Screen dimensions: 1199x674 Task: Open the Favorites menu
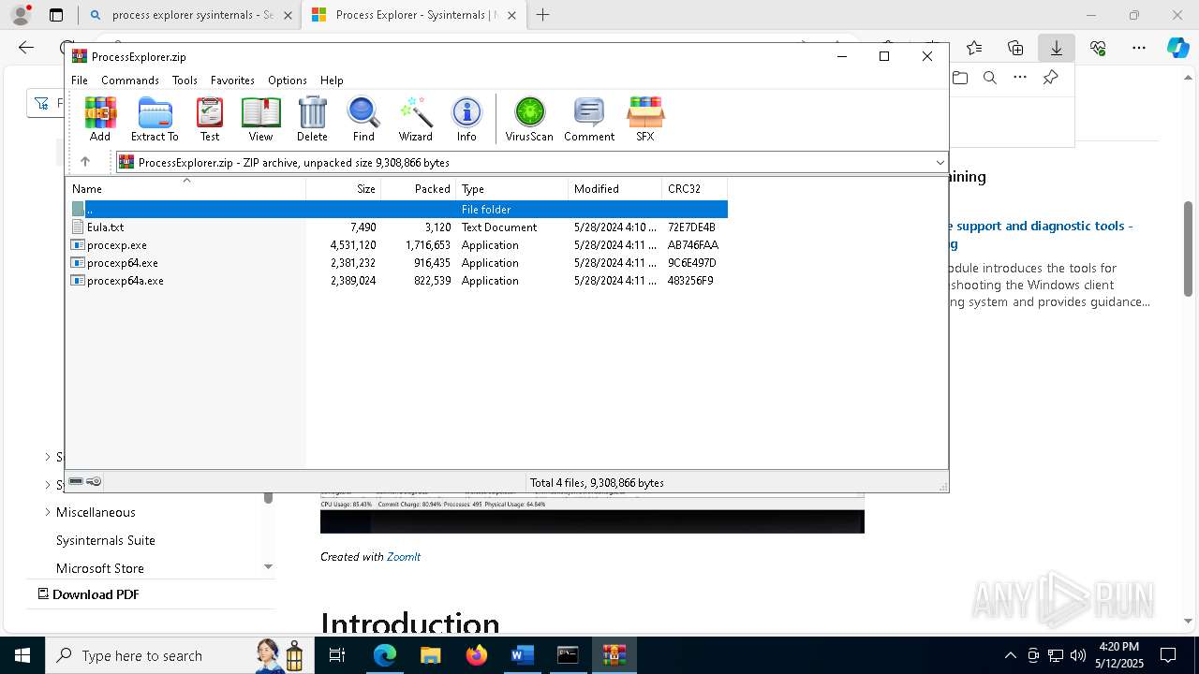click(232, 81)
